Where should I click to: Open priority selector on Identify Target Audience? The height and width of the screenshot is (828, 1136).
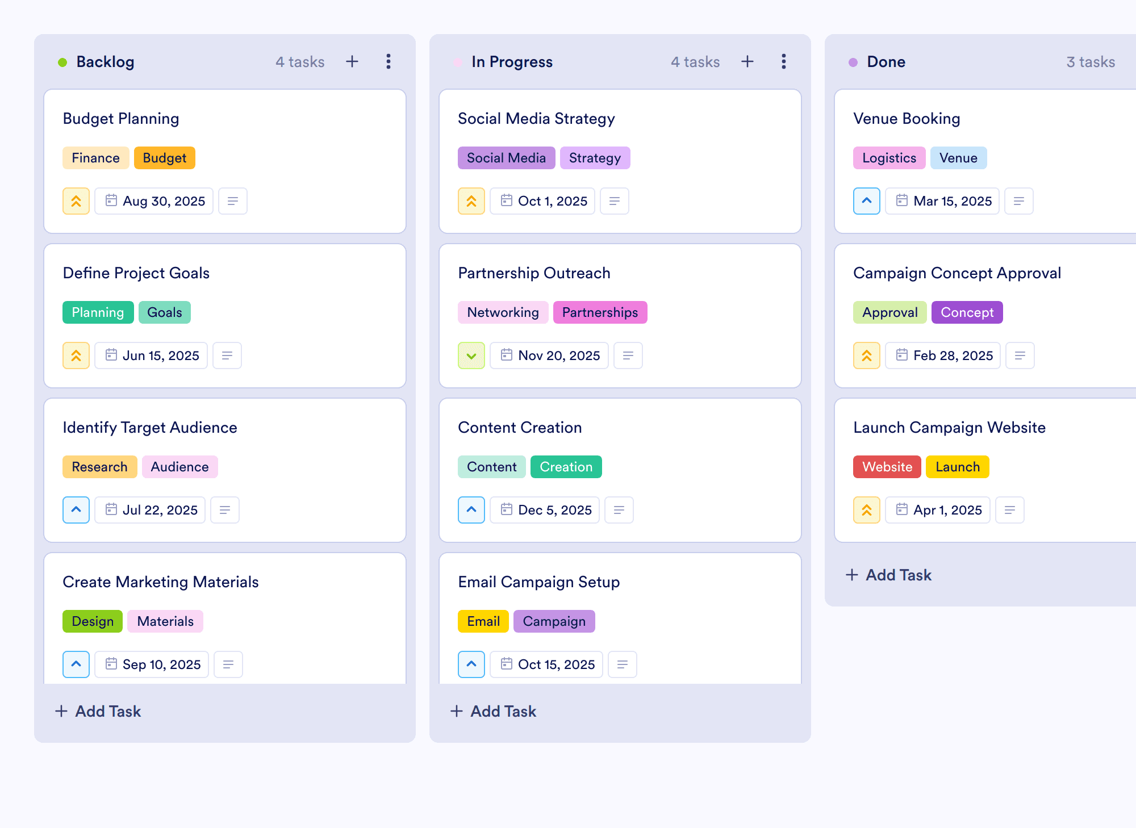click(76, 510)
